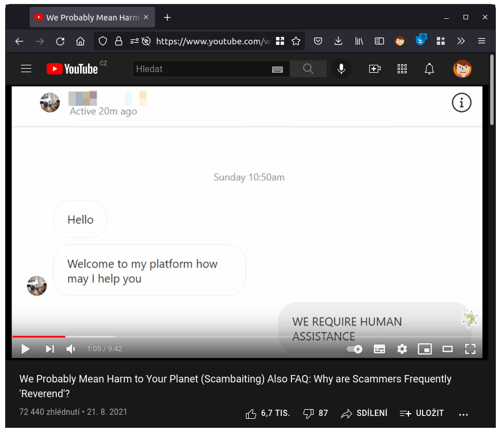Mute the video volume

pos(69,349)
